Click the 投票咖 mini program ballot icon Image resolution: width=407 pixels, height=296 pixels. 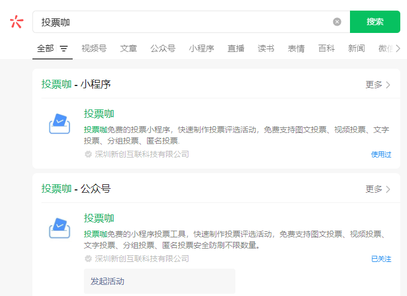59,123
